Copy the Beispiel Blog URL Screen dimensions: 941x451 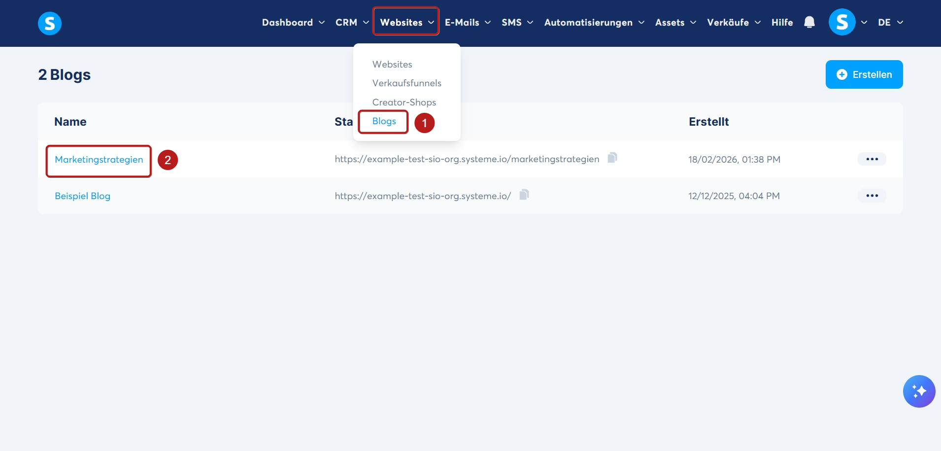coord(524,195)
